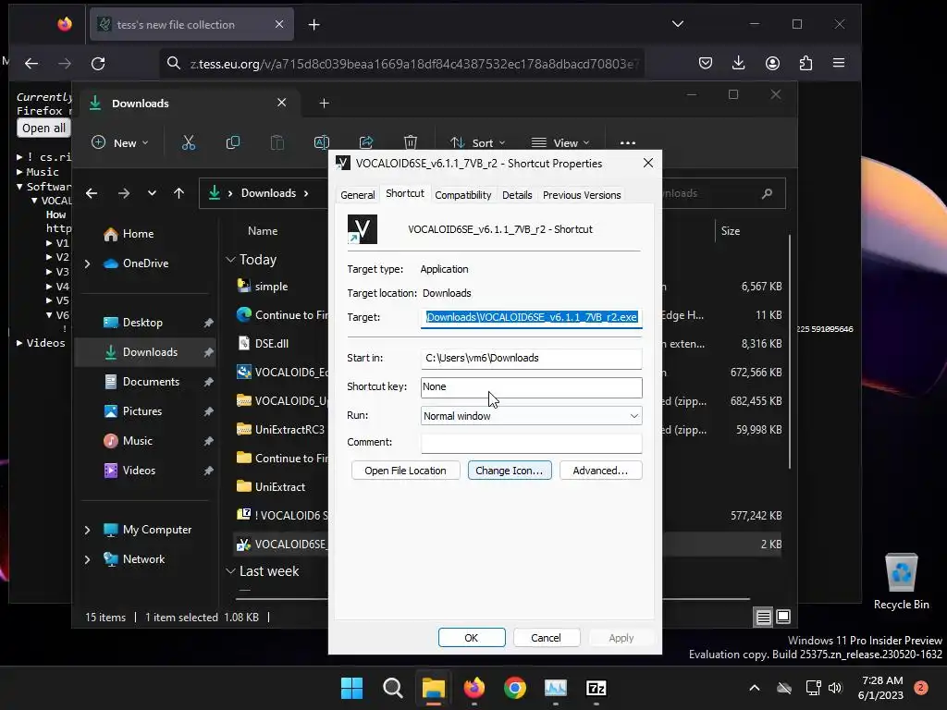This screenshot has width=947, height=710.
Task: Switch to the Details tab
Action: pos(517,195)
